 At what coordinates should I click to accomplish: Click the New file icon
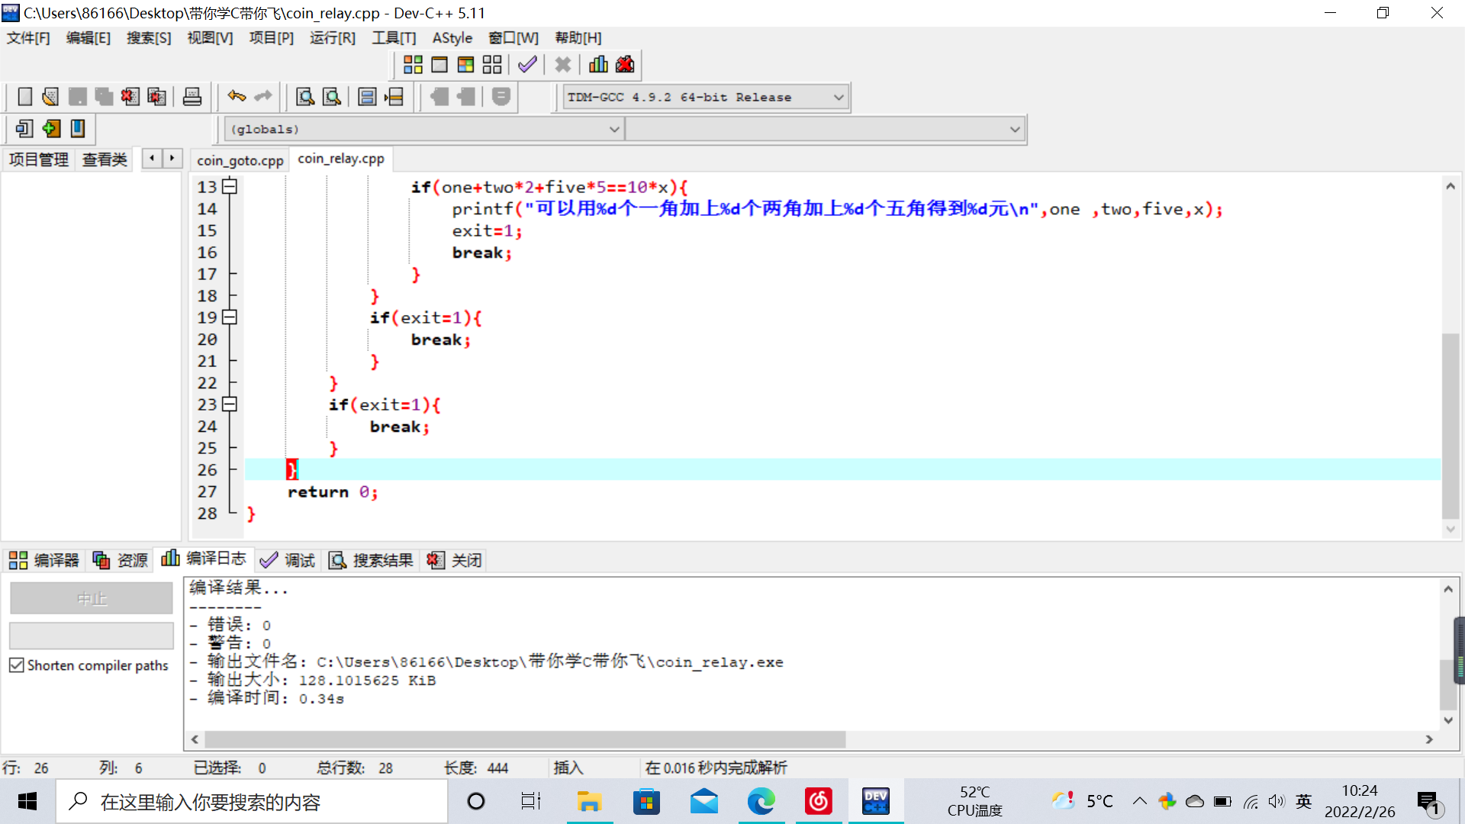24,97
